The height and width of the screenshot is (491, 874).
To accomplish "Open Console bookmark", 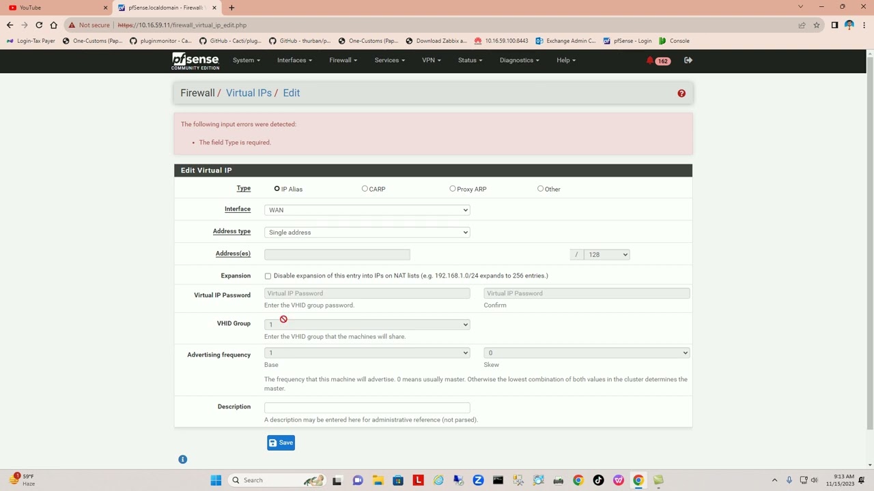I will click(674, 41).
